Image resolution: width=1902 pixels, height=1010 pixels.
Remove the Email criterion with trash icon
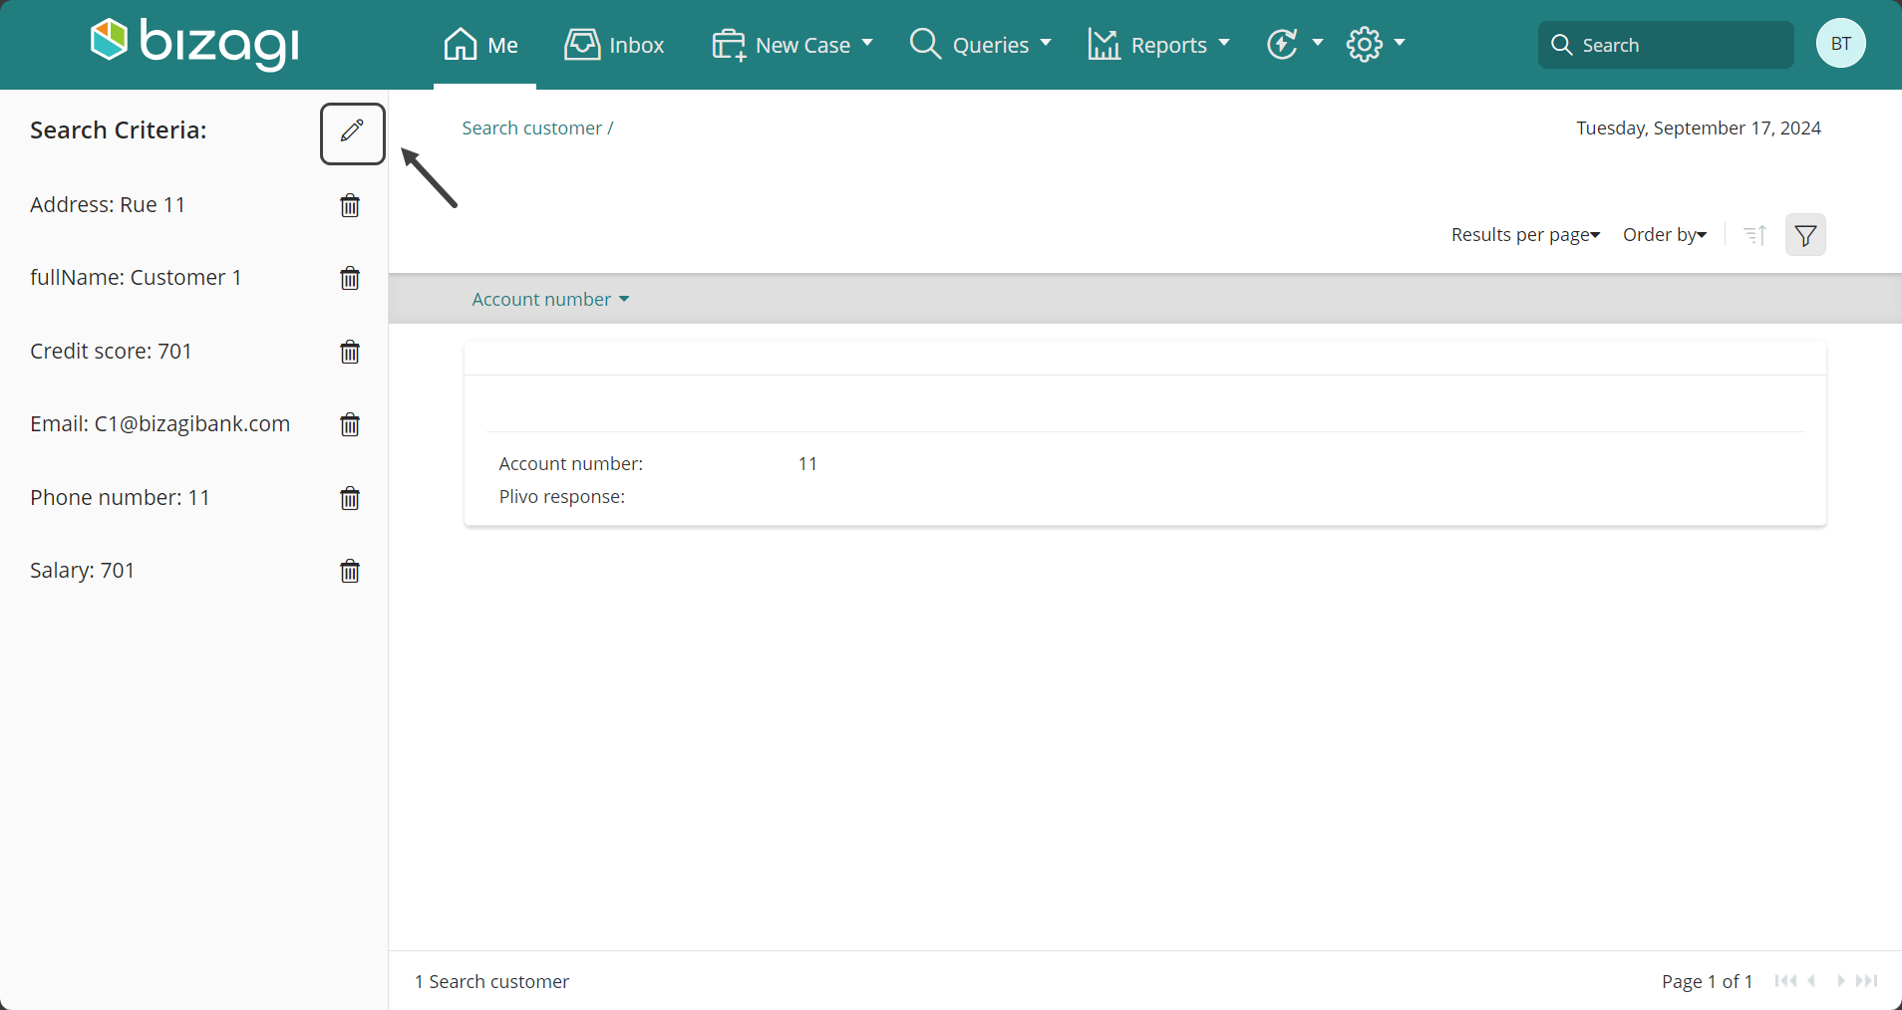(x=350, y=424)
